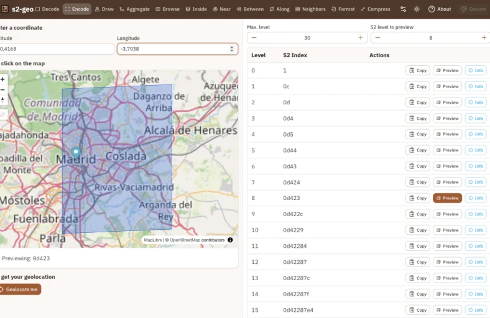
Task: Copy the 0d42287e4 index at level 15
Action: click(418, 310)
